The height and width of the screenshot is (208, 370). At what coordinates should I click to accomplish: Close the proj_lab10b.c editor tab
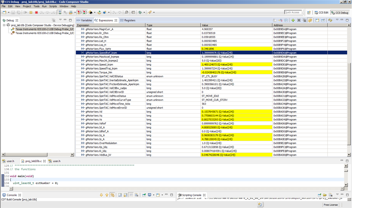click(x=45, y=161)
